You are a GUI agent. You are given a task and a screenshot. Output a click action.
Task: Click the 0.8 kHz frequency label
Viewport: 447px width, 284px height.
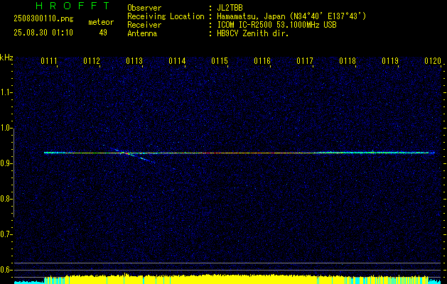(x=6, y=199)
